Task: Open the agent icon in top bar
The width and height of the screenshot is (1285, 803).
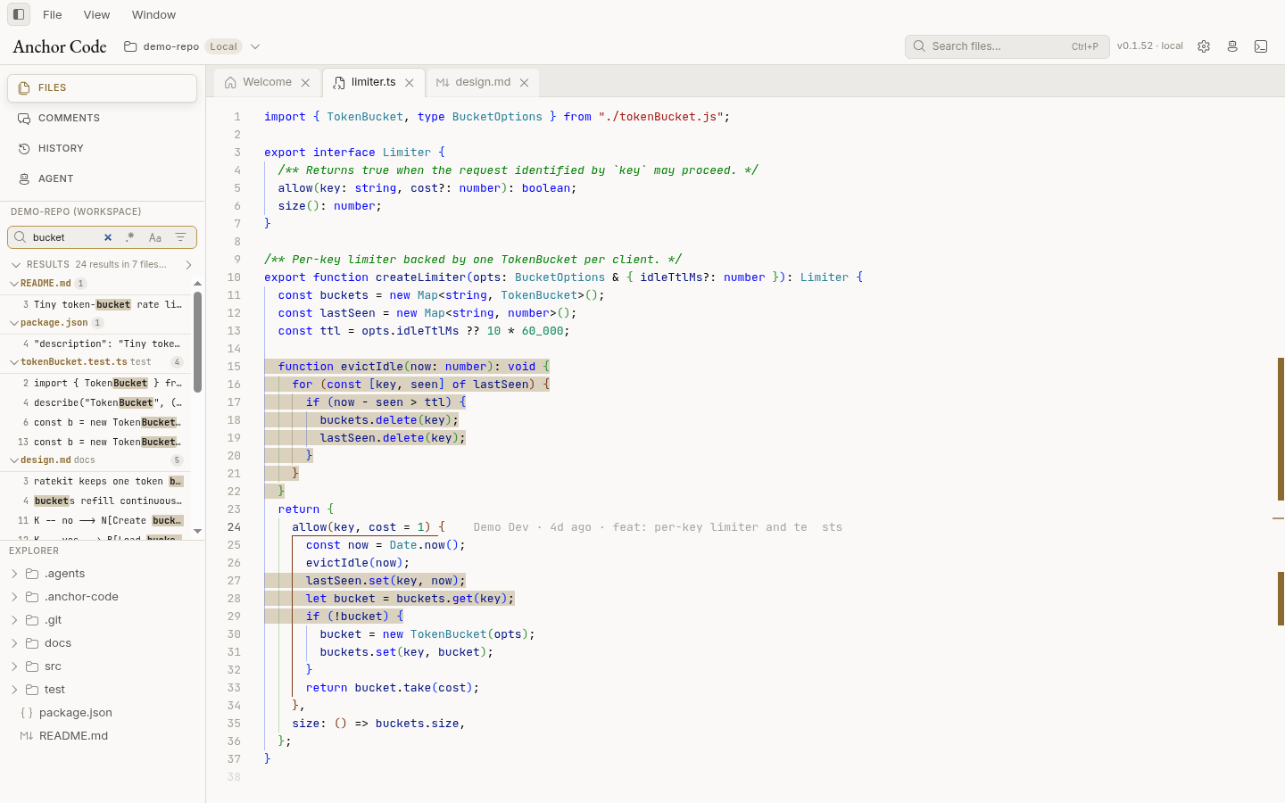Action: click(1232, 46)
